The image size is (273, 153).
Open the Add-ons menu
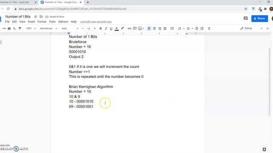click(63, 22)
